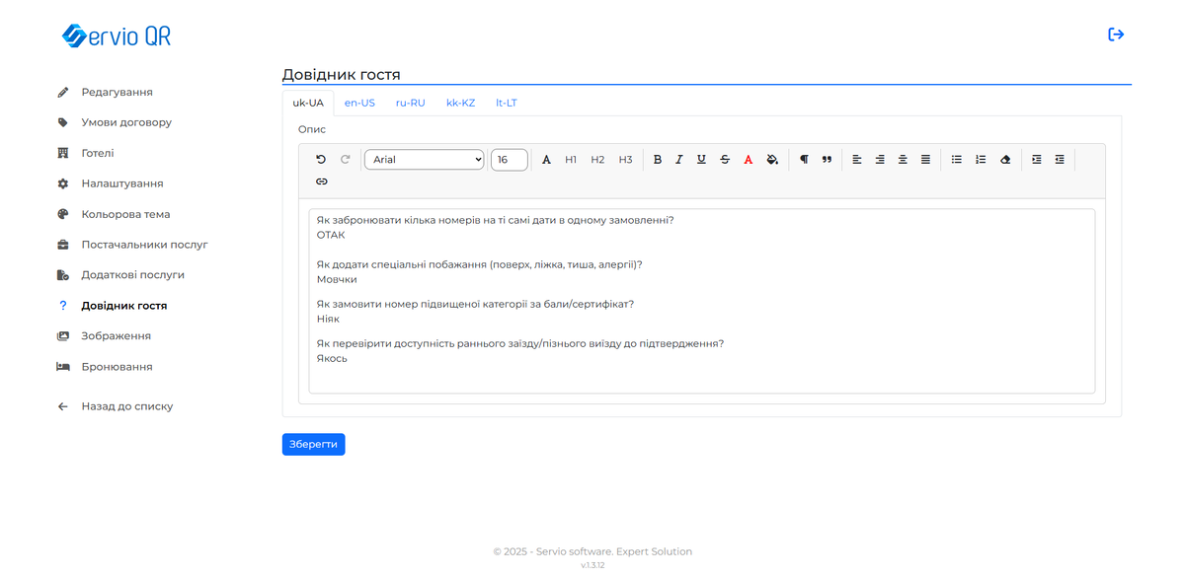Switch to the kk-KZ language tab
This screenshot has height=579, width=1185.
click(460, 103)
